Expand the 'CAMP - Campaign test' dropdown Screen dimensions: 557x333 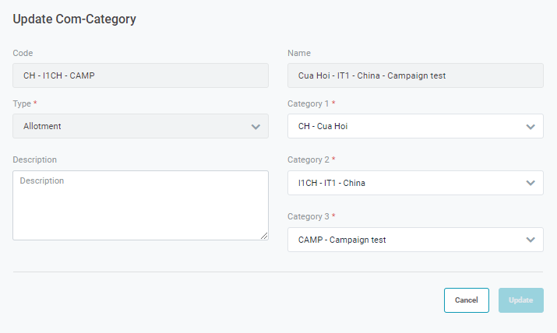tap(405, 240)
